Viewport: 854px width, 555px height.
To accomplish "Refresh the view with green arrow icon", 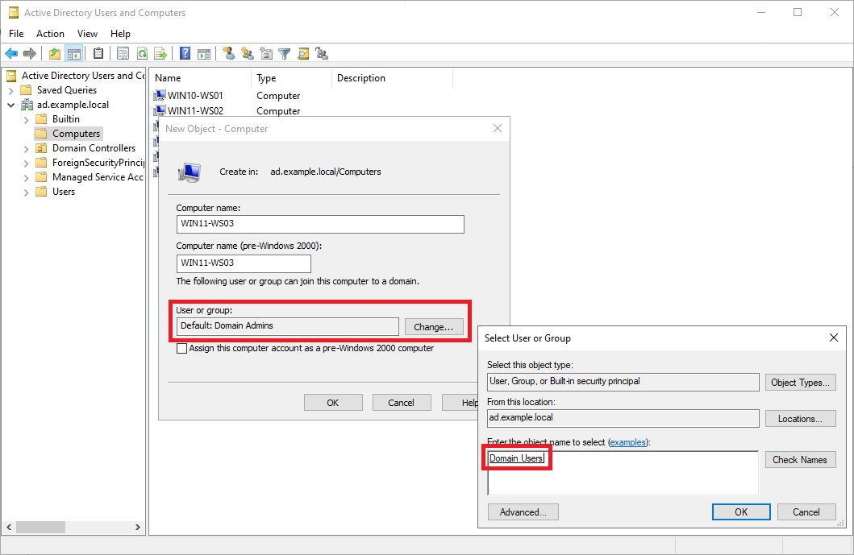I will pos(142,53).
